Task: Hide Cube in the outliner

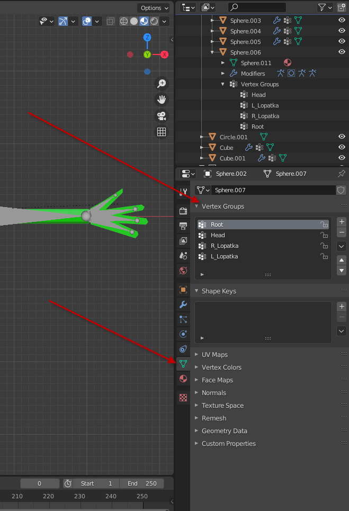Action: (x=342, y=147)
